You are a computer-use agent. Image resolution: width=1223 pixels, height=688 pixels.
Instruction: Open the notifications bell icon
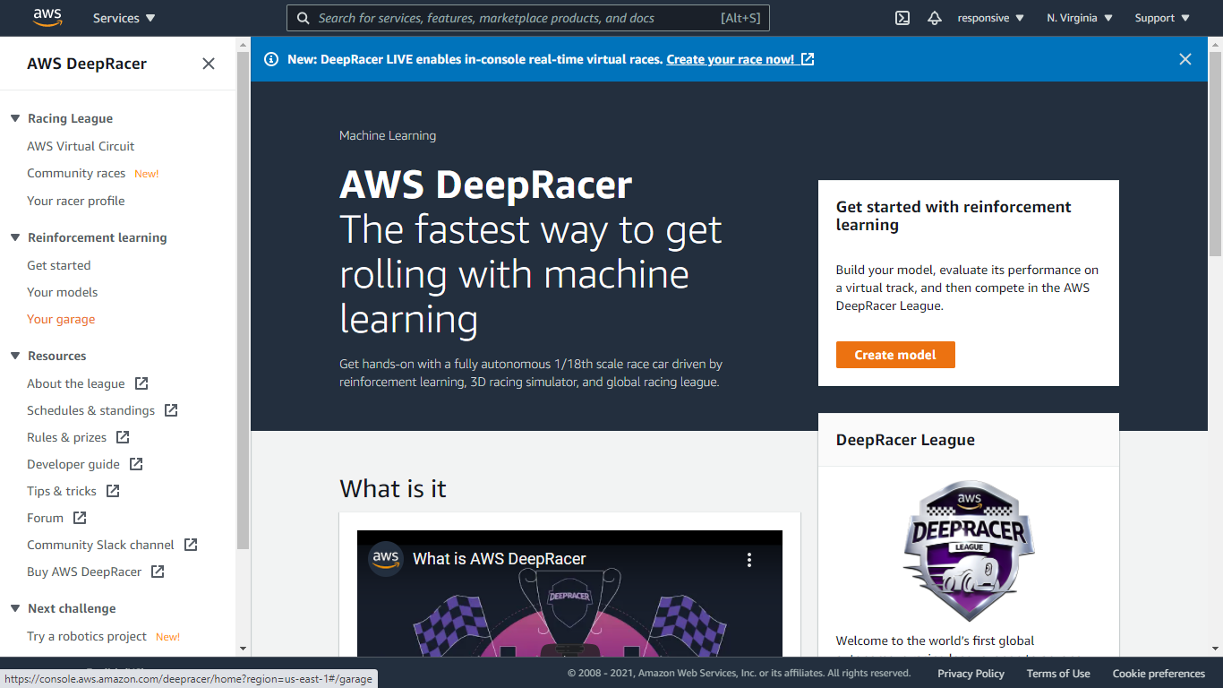[x=935, y=18]
